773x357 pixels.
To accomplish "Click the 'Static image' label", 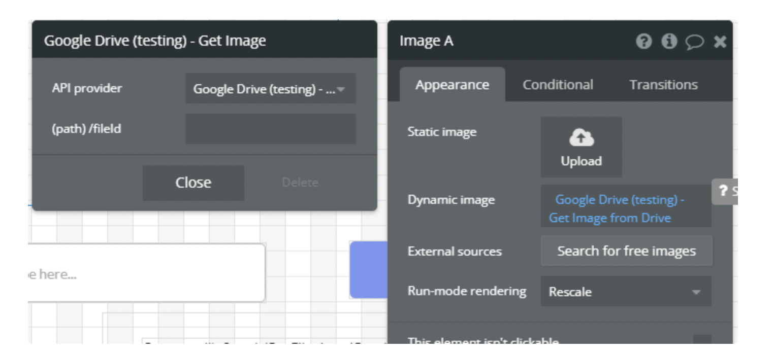I will (442, 132).
